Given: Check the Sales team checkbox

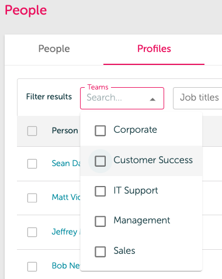Looking at the screenshot, I should (100, 252).
